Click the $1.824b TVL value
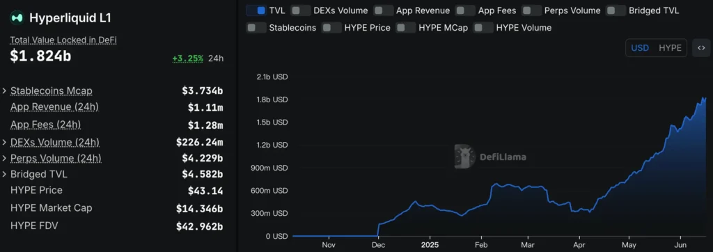 41,56
